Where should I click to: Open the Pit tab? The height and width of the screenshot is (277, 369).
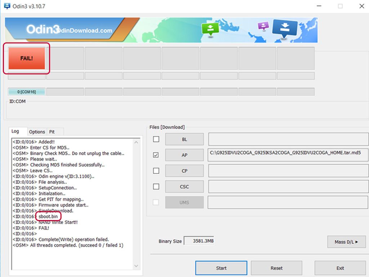coord(52,132)
